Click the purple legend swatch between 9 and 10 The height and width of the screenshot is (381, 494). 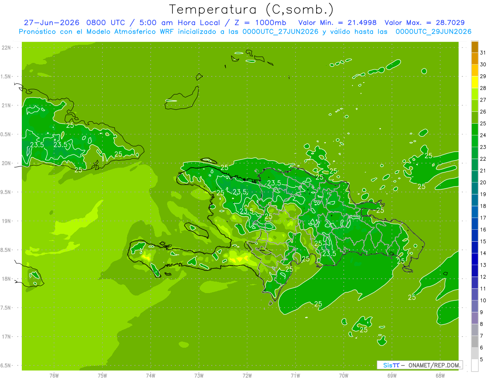pyautogui.click(x=475, y=306)
